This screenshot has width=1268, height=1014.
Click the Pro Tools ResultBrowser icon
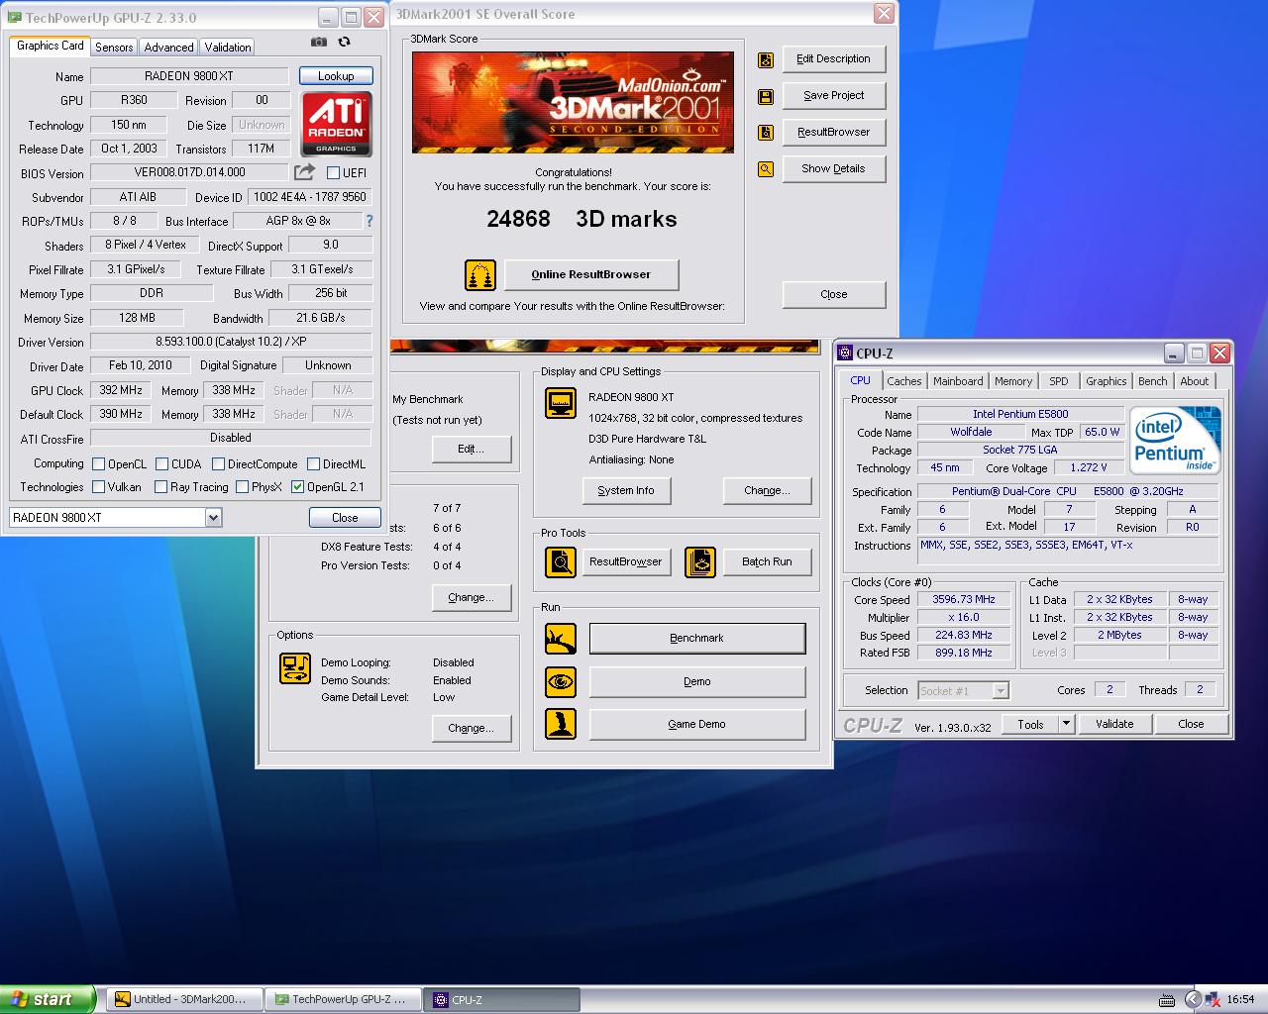561,561
